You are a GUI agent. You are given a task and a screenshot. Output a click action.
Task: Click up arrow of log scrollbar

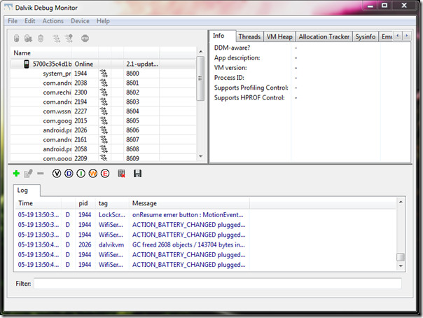tap(401, 202)
